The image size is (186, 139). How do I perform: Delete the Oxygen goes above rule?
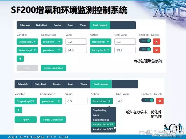(160, 101)
